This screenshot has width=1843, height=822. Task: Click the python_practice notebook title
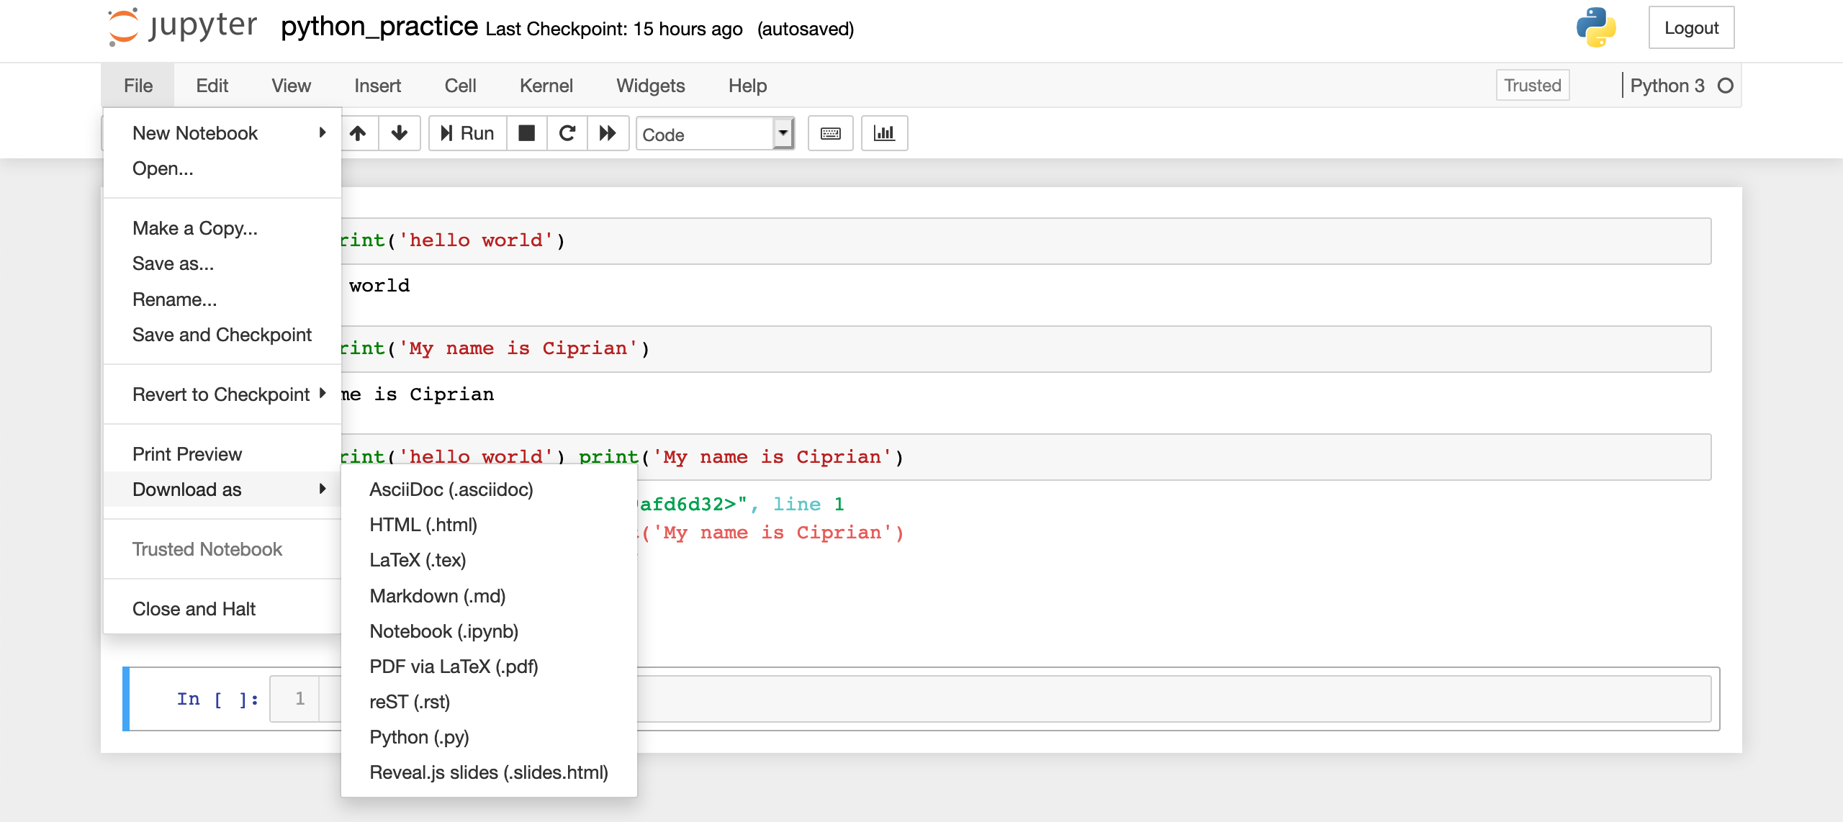tap(379, 27)
